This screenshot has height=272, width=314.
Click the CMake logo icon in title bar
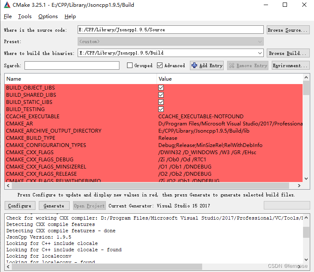pos(7,5)
